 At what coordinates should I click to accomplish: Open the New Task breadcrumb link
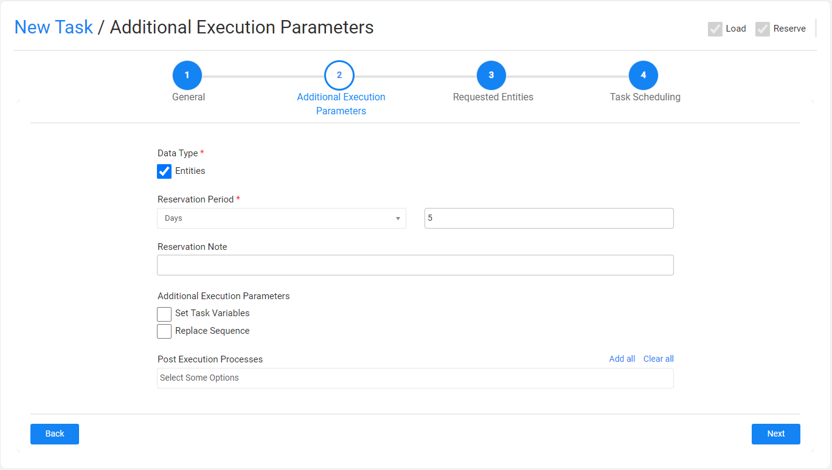54,27
